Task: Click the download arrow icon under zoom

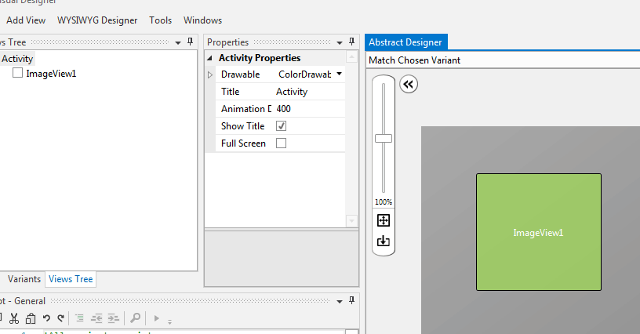Action: pyautogui.click(x=384, y=241)
